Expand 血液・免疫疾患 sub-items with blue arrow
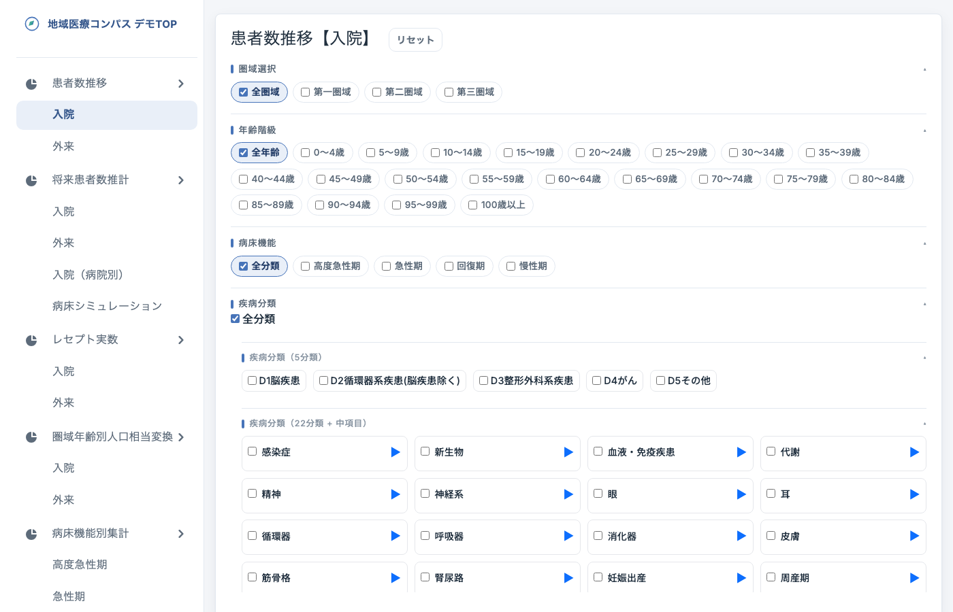The image size is (953, 612). point(741,452)
